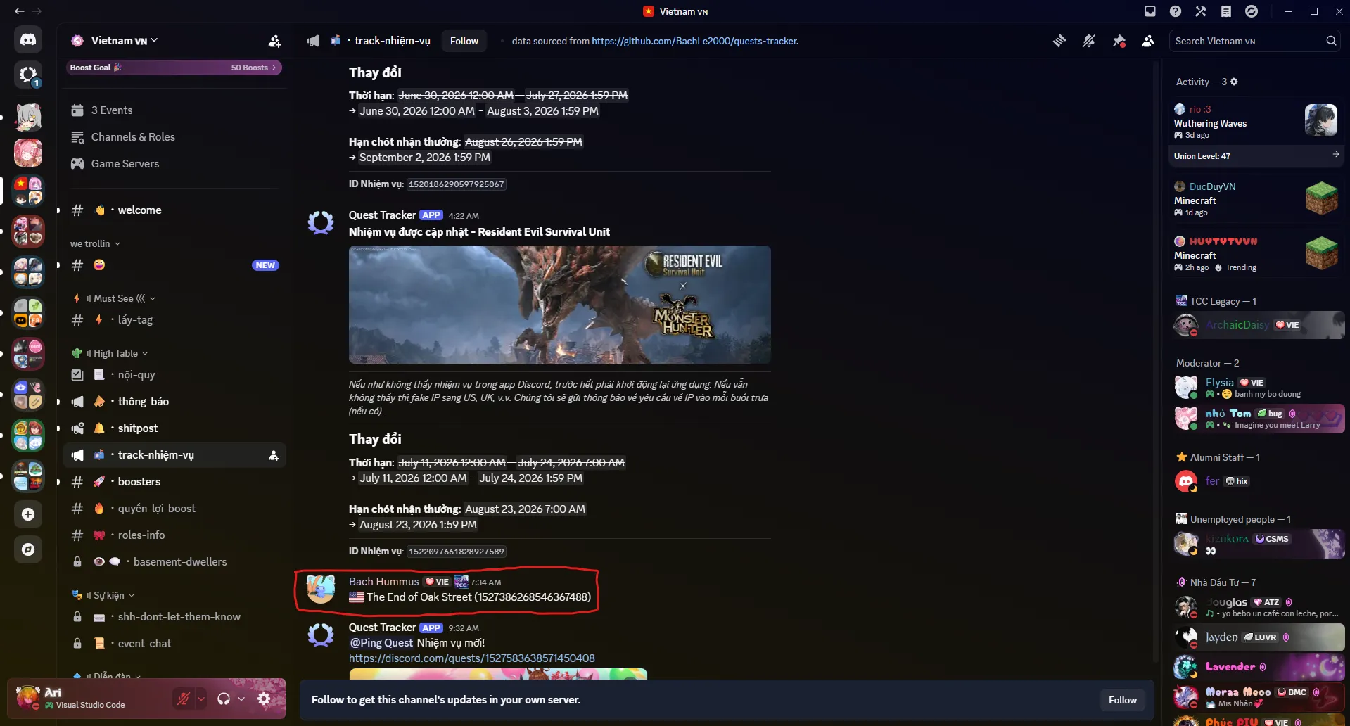Click Follow button in channel header
The height and width of the screenshot is (726, 1350).
pos(464,41)
